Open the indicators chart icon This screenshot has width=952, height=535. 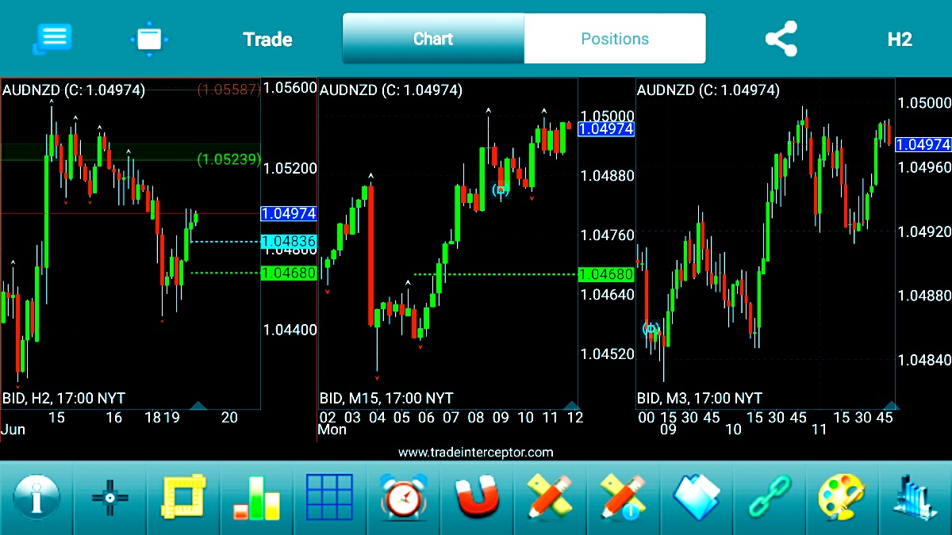coord(915,499)
